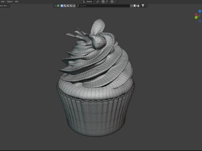Toggle proportional editing button
This screenshot has width=202, height=151.
112,2
